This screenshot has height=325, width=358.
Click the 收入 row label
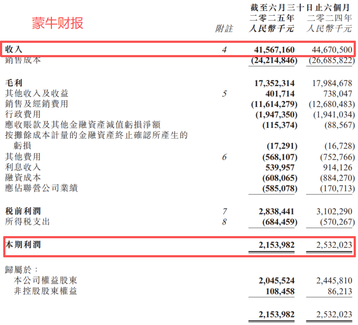[14, 49]
